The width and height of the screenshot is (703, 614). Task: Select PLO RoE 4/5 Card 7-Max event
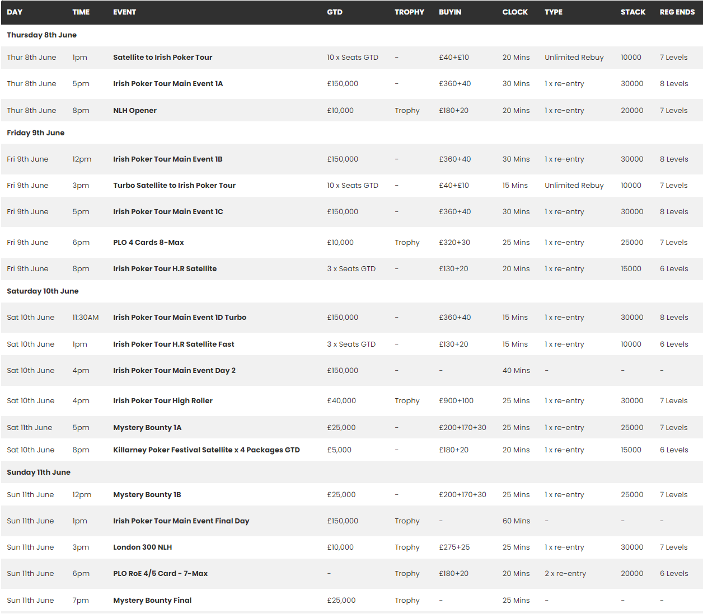pos(160,573)
